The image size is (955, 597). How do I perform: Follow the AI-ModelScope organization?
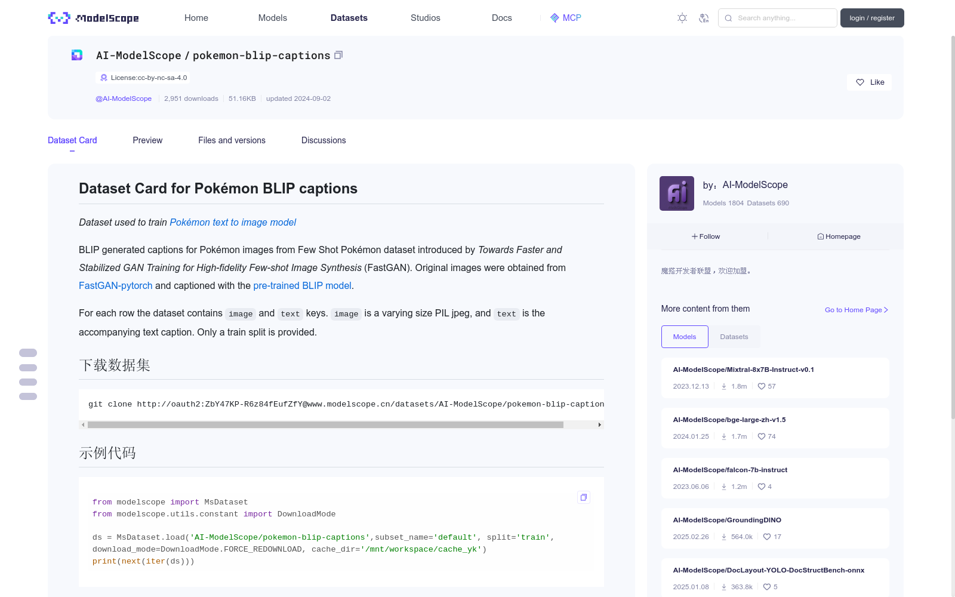[706, 236]
